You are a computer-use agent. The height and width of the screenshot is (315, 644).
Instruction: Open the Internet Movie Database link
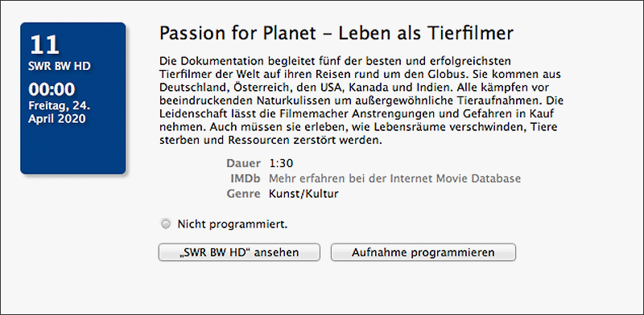coord(394,178)
